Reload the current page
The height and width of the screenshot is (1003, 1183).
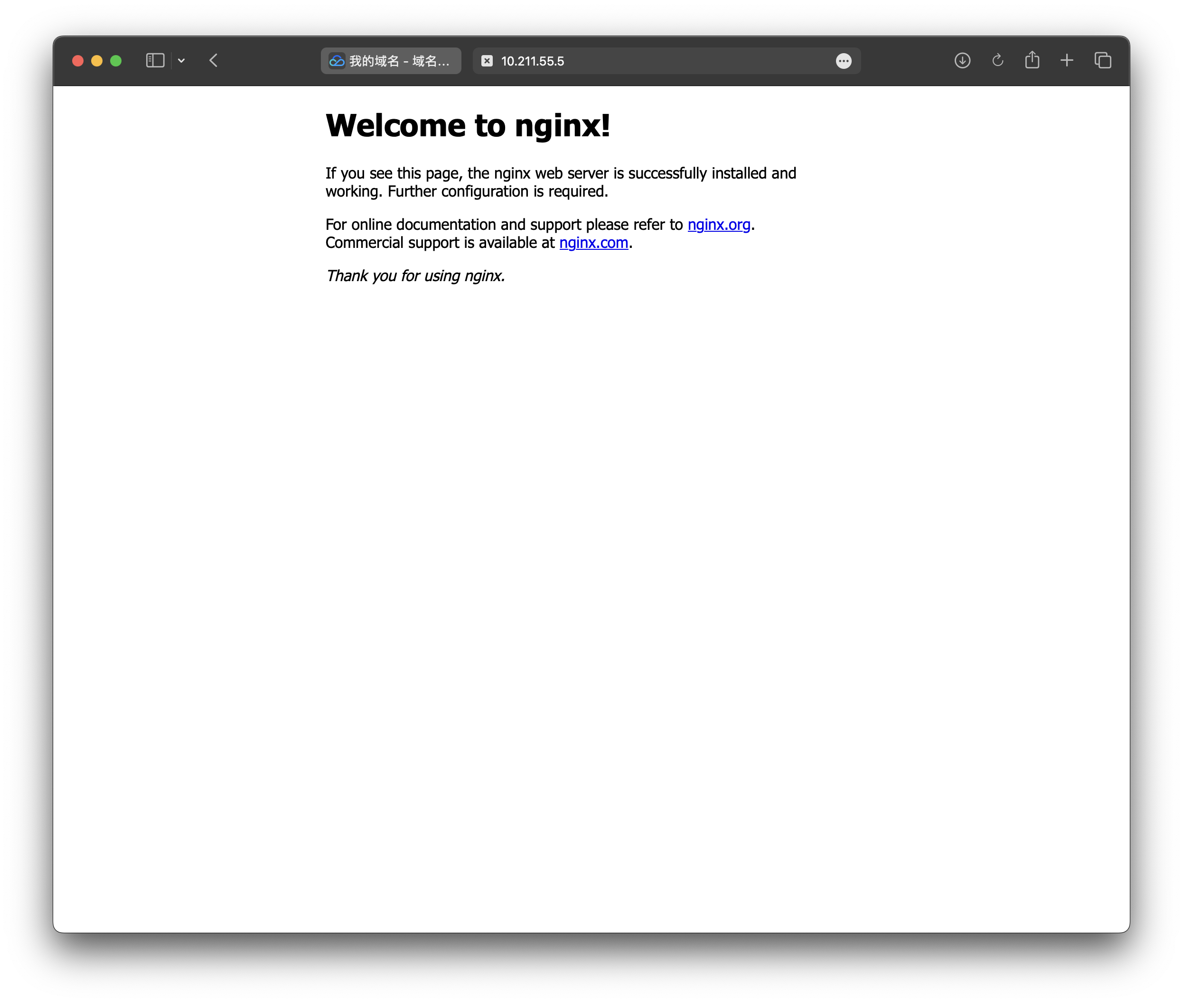998,60
